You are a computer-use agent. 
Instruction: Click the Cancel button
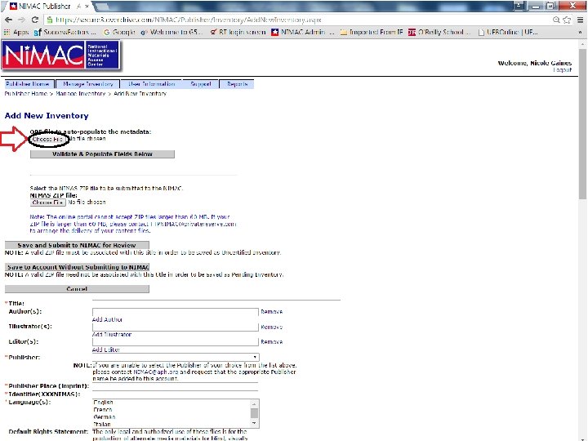coord(77,289)
